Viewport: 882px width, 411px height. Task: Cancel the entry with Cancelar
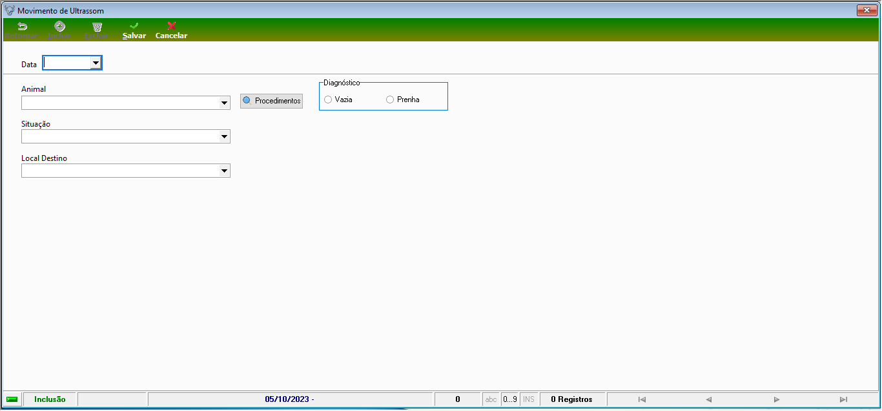[x=171, y=30]
